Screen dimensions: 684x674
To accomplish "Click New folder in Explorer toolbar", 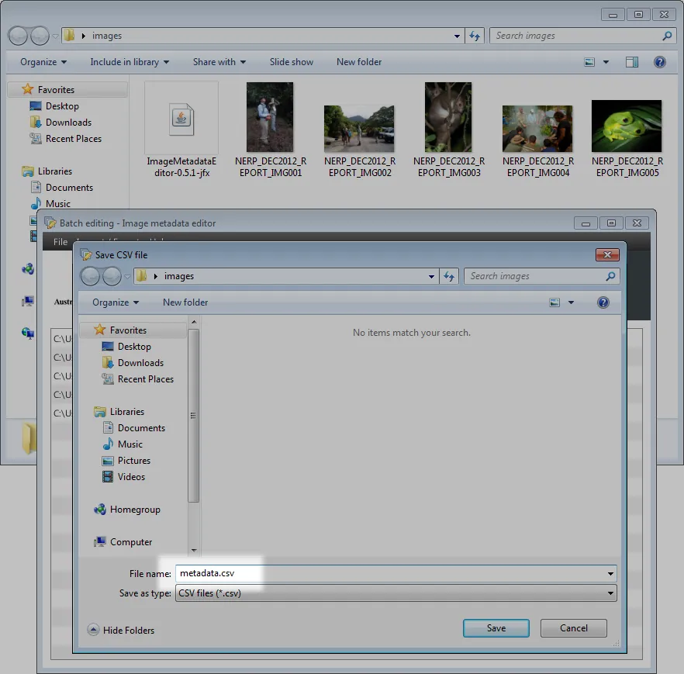I will (x=359, y=62).
